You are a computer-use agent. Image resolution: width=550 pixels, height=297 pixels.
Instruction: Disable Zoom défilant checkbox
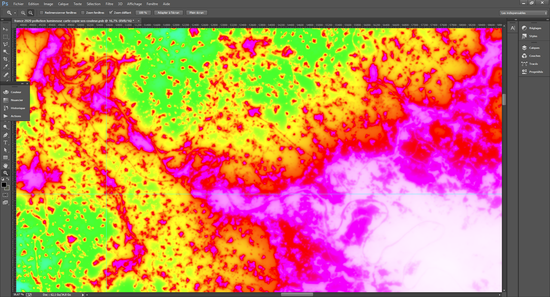pos(111,13)
